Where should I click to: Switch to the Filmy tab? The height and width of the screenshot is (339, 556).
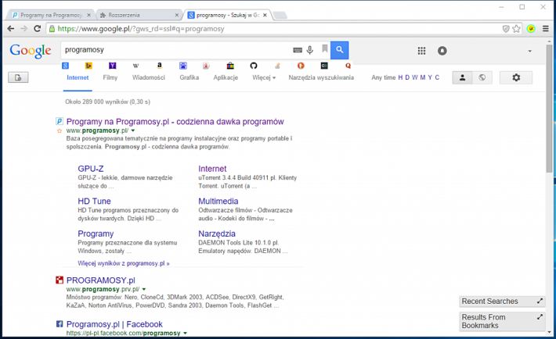(110, 77)
